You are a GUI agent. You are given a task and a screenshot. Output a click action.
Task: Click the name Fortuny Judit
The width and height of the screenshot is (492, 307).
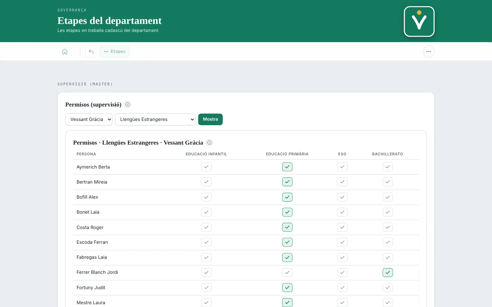[x=91, y=288]
